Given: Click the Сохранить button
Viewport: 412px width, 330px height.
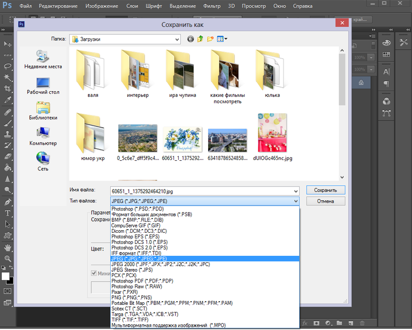Looking at the screenshot, I should click(x=325, y=190).
